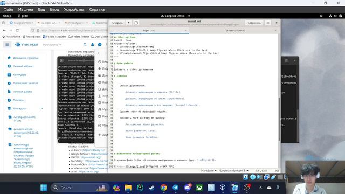Viewport: 345px width, 194px height.
Task: Open the Fedora Project bookmark folder
Action: click(79, 37)
